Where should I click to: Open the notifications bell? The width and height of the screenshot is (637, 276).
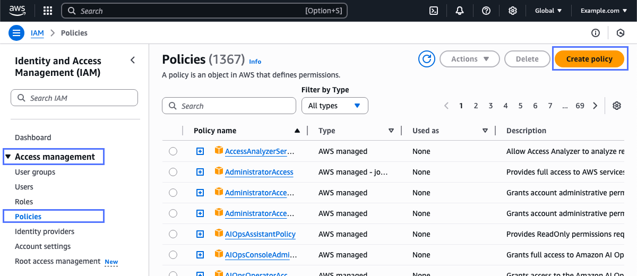pyautogui.click(x=460, y=11)
